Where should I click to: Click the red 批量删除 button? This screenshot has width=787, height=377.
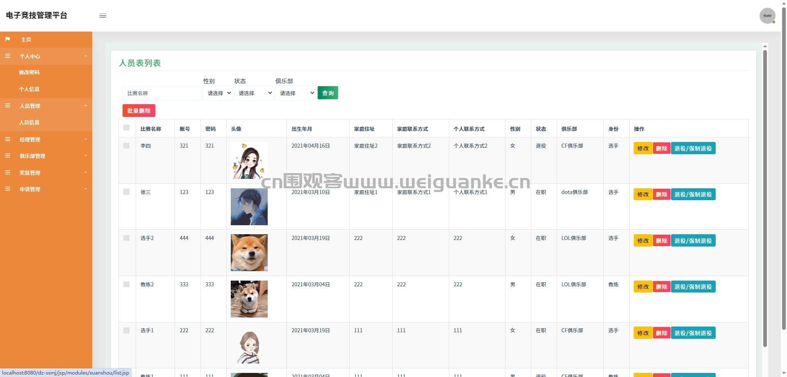(x=139, y=111)
